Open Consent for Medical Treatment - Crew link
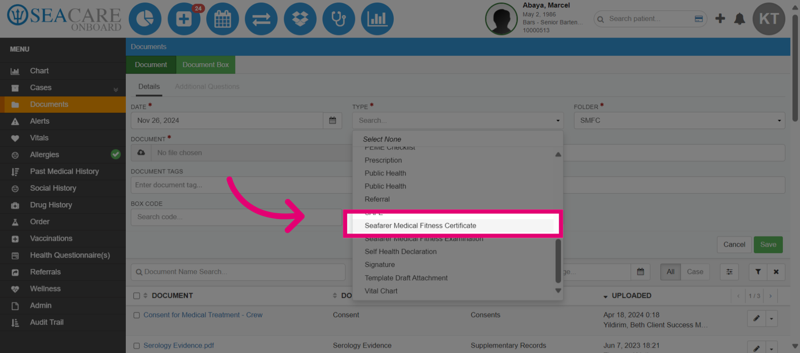The image size is (800, 353). [203, 315]
